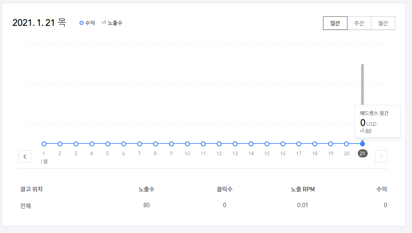The image size is (412, 233).
Task: Go to previous period with left arrow
Action: (25, 157)
